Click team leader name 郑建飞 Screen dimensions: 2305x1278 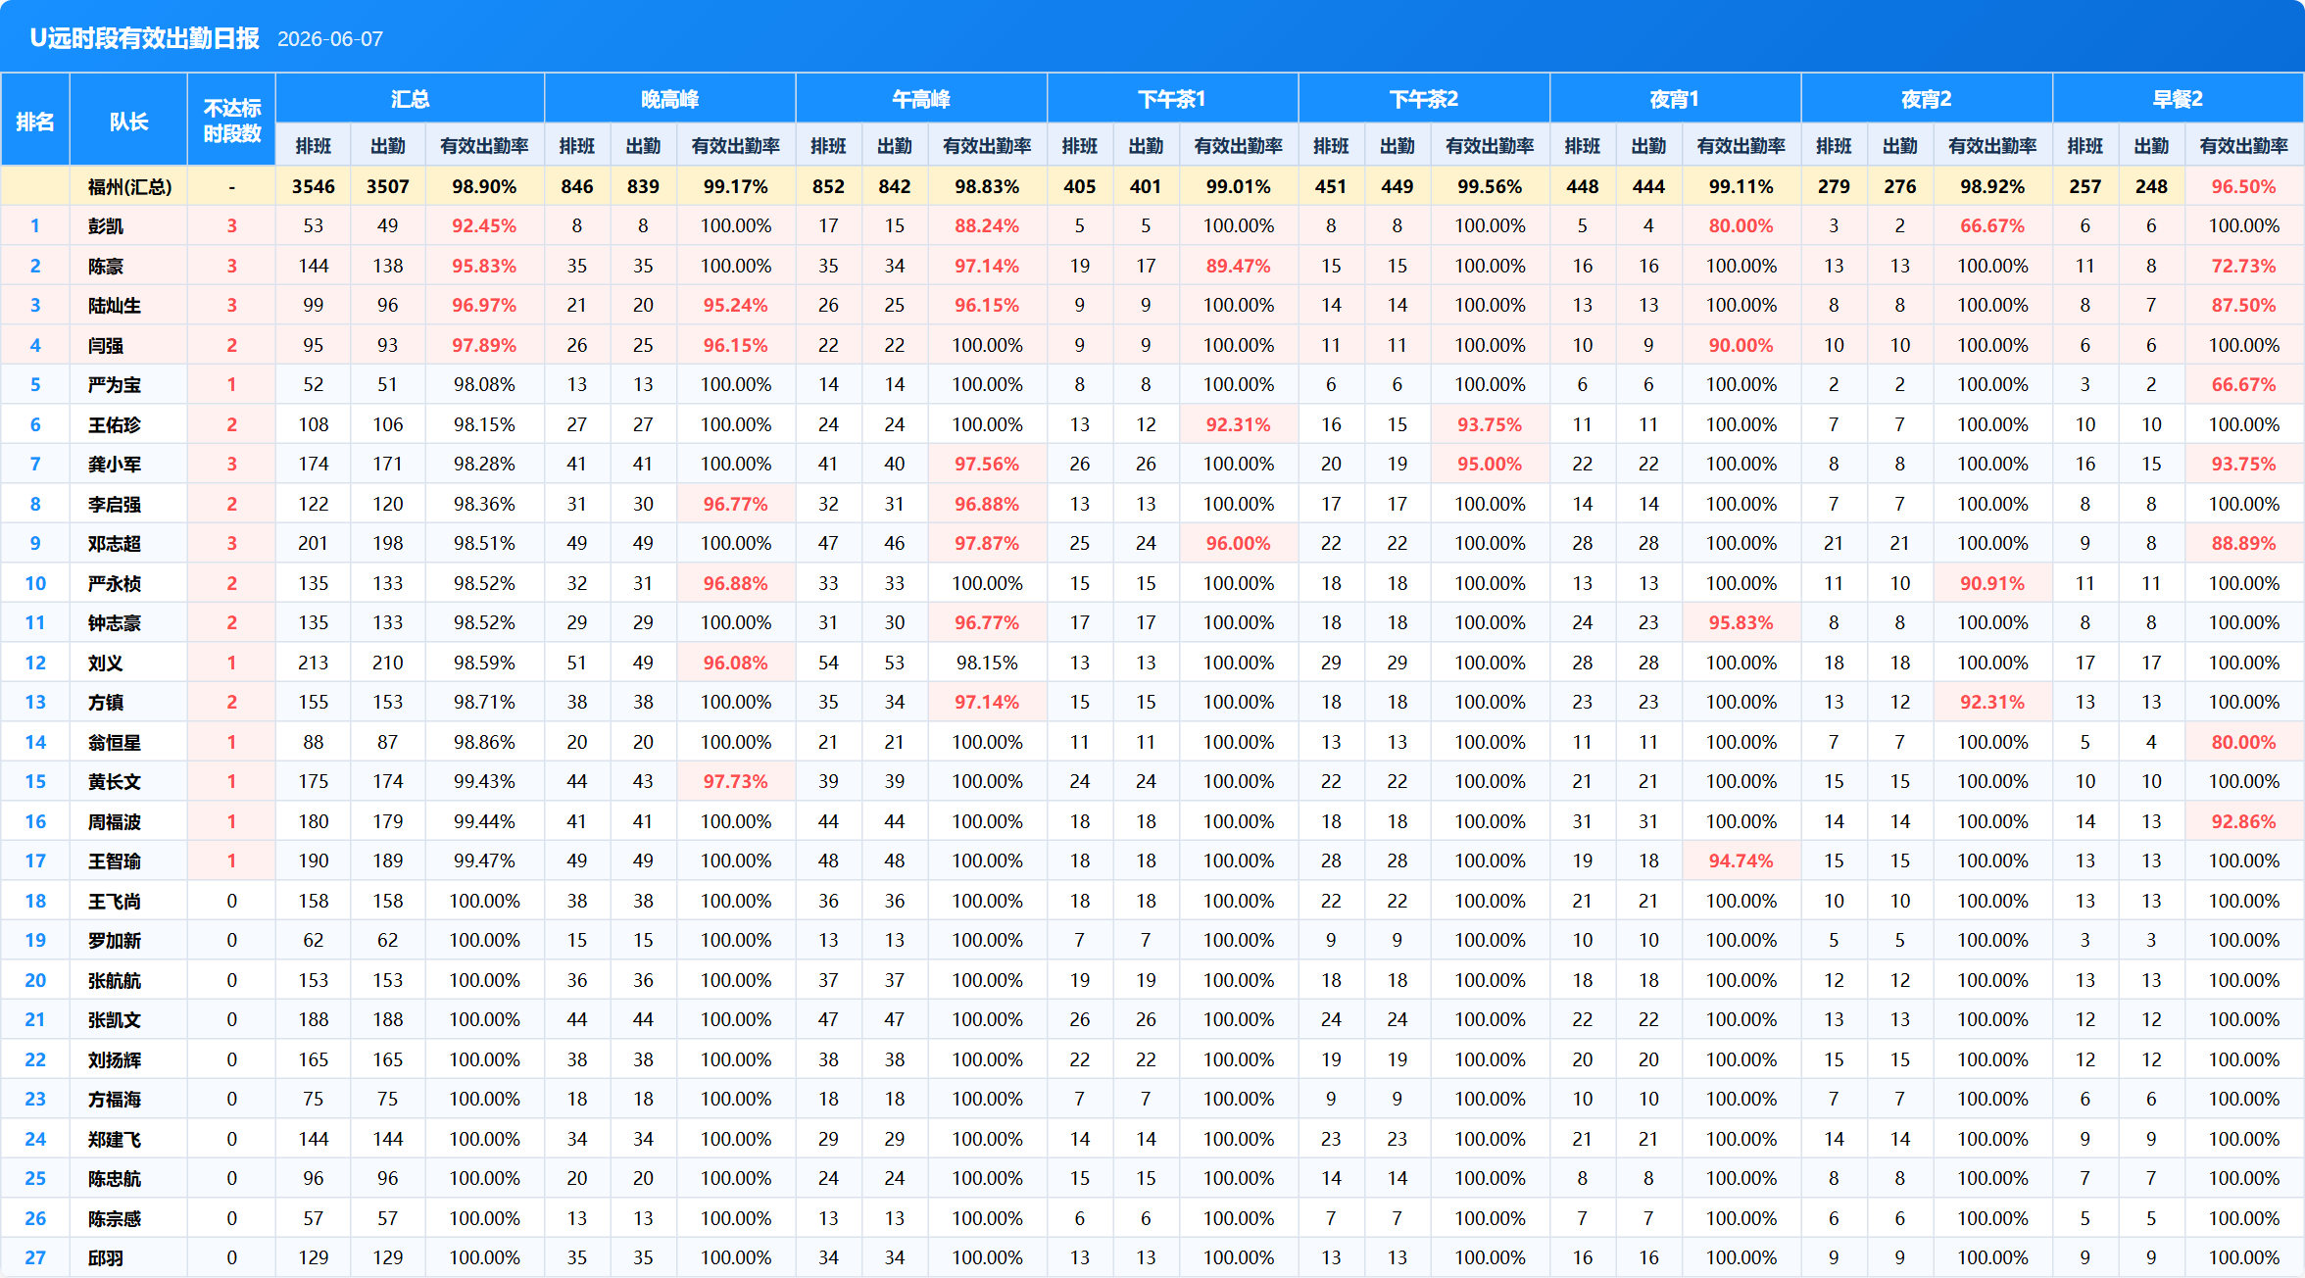pos(115,1139)
